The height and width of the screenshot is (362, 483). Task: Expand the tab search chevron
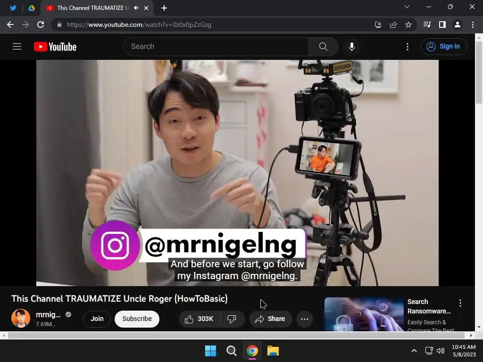(407, 7)
